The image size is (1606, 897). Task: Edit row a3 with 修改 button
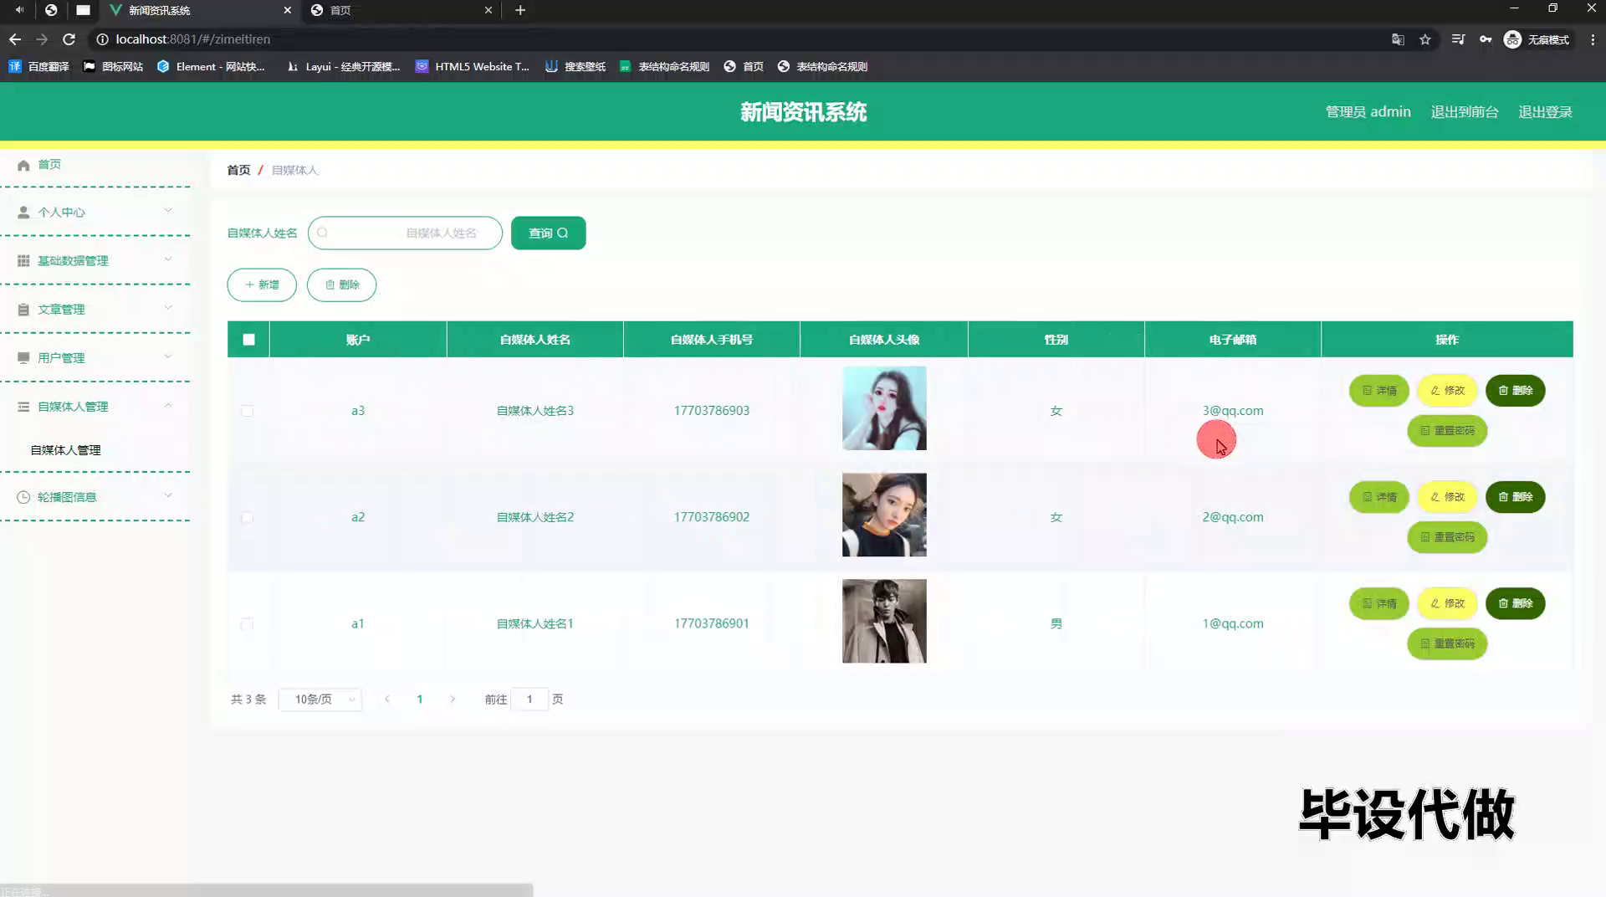pyautogui.click(x=1447, y=391)
